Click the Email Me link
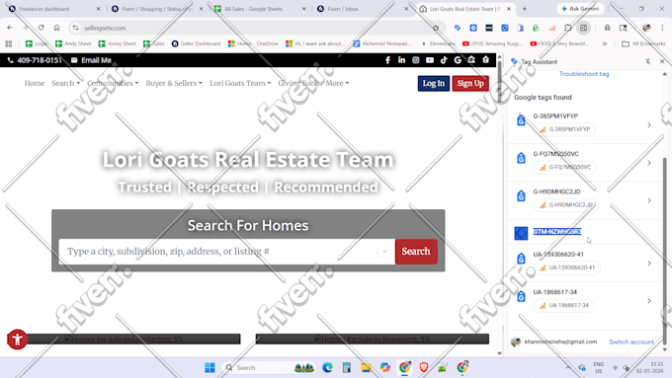 point(91,60)
